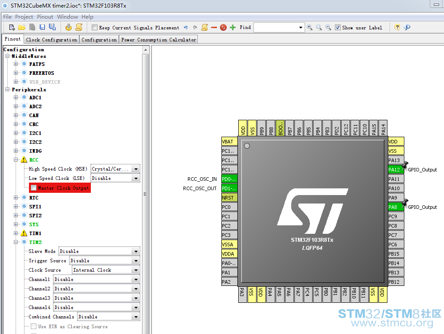
Task: Enable Master Clock Output checkbox
Action: 34,188
